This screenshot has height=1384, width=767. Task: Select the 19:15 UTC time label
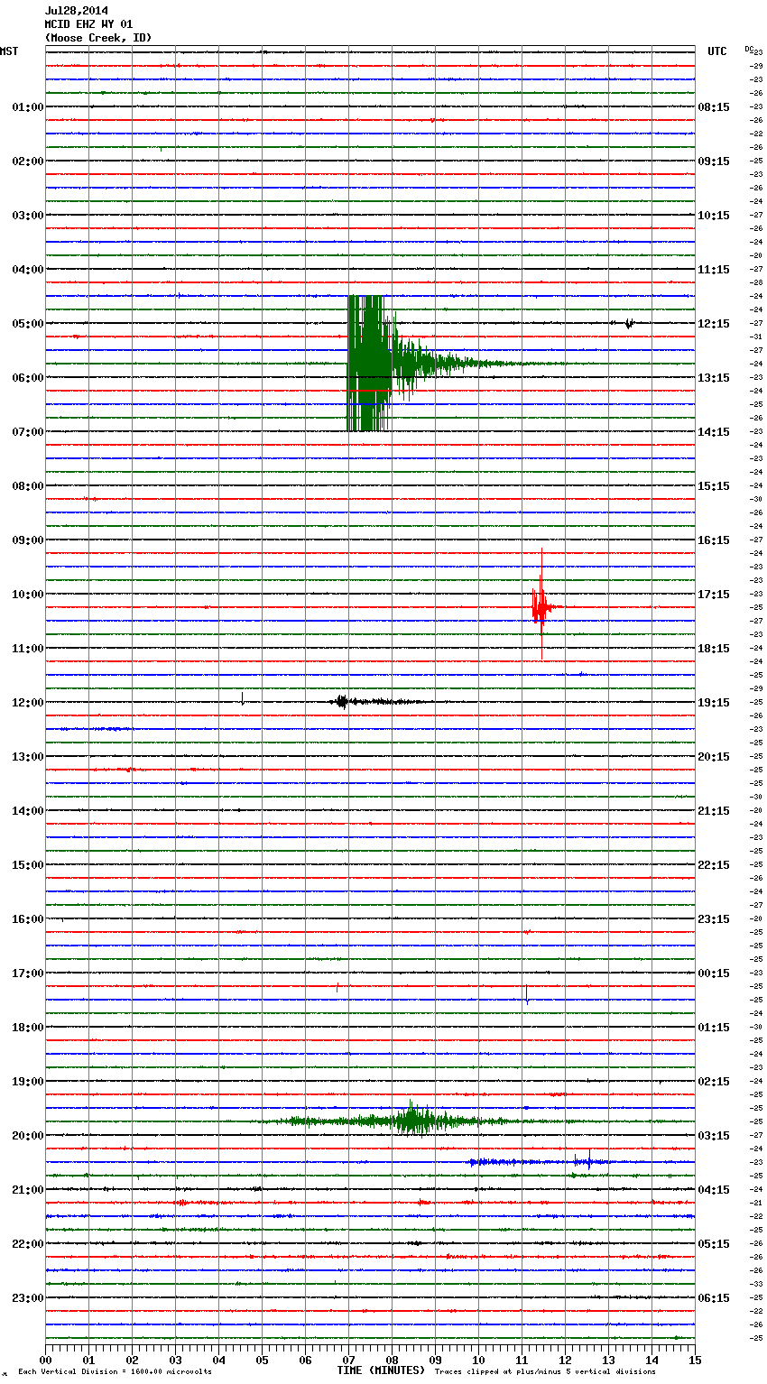(x=714, y=703)
